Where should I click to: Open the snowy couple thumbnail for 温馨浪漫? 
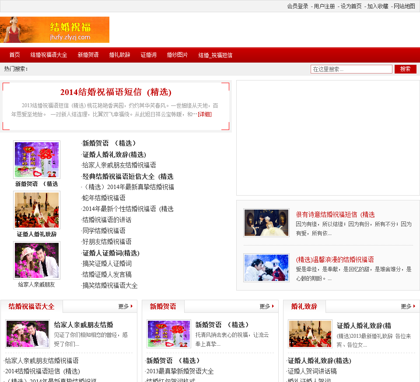(266, 268)
